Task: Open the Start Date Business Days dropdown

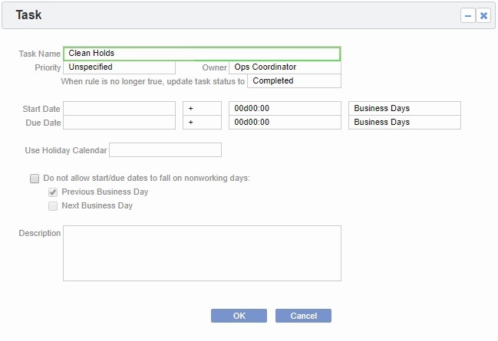Action: tap(404, 109)
